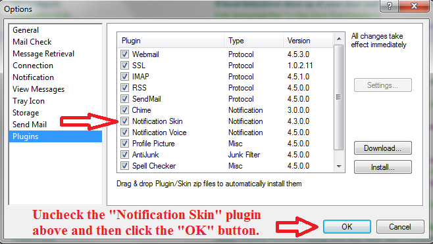
Task: Uncheck the Webmail plugin checkbox
Action: 124,54
